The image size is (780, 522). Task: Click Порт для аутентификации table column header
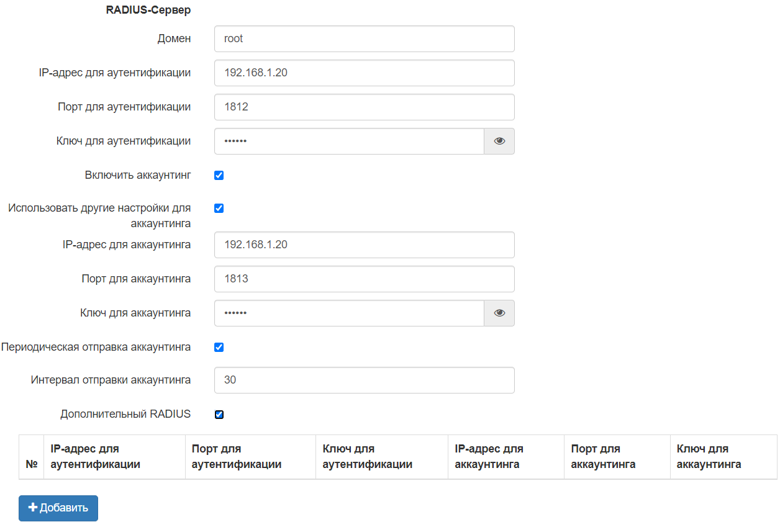237,457
